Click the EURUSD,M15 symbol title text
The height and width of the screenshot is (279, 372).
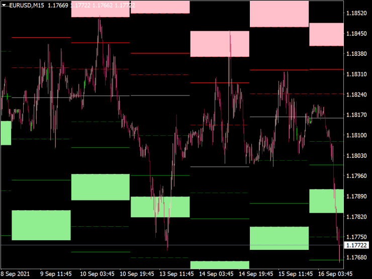pyautogui.click(x=28, y=5)
